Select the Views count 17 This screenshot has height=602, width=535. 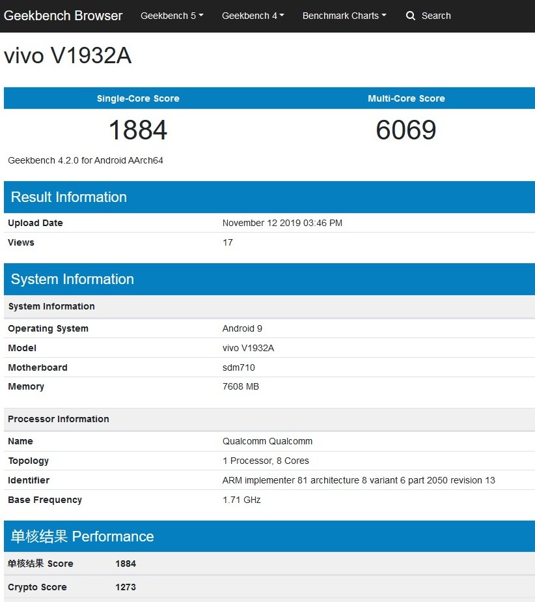tap(228, 242)
